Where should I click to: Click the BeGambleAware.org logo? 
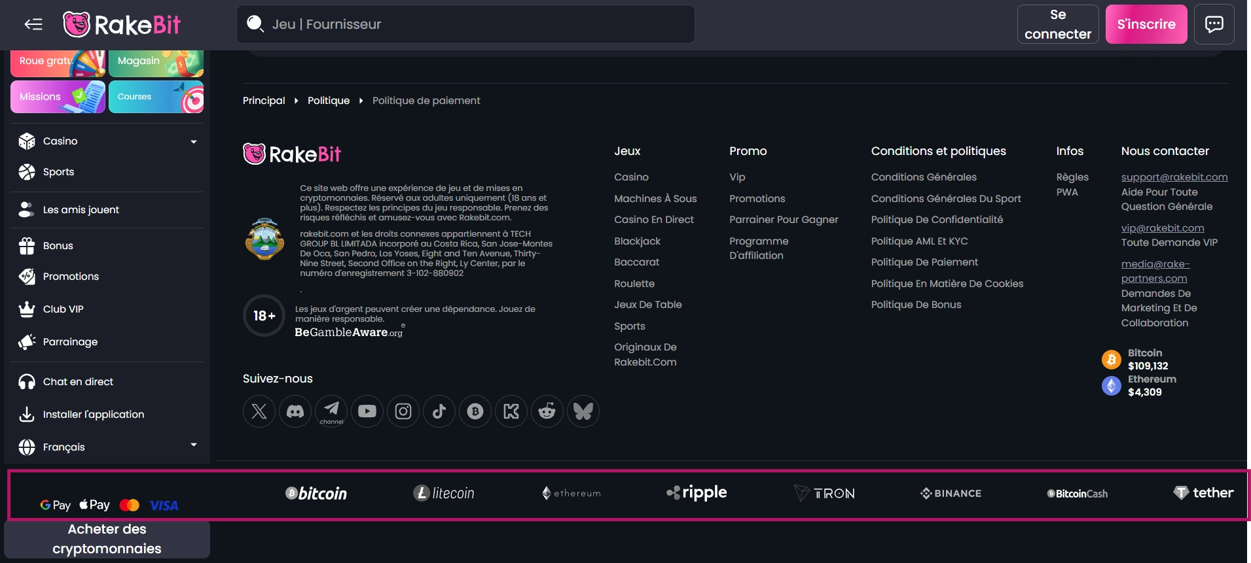(350, 332)
